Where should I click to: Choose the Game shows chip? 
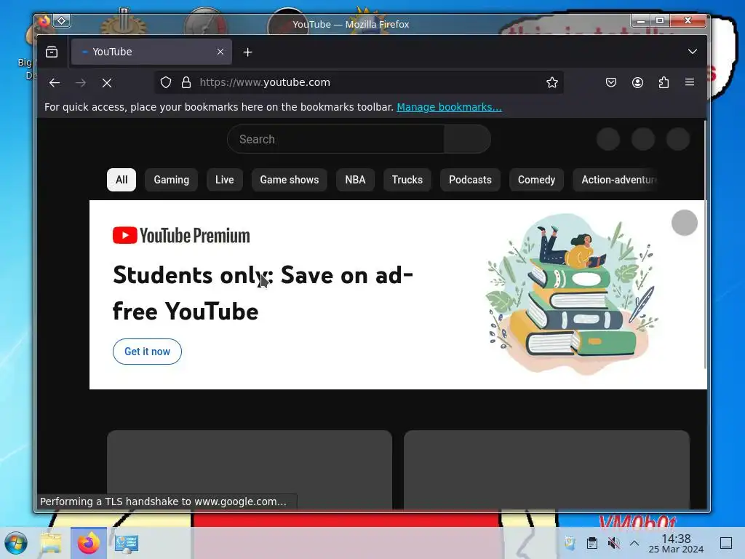click(290, 180)
